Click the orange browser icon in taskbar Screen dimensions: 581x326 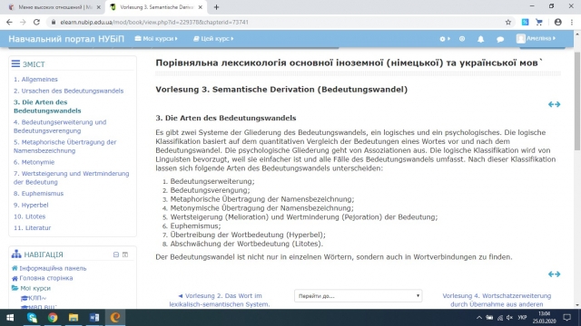pyautogui.click(x=115, y=318)
